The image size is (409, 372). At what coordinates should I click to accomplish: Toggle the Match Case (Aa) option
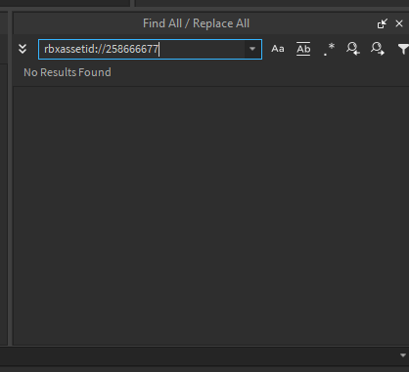(278, 49)
